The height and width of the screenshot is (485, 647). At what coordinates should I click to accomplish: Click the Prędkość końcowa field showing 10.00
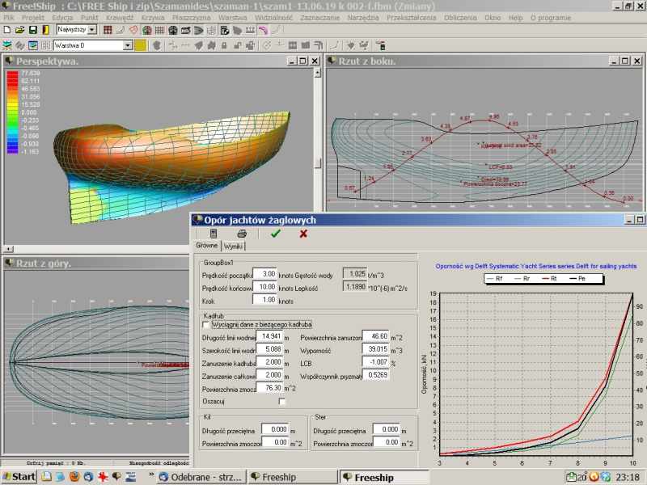264,287
